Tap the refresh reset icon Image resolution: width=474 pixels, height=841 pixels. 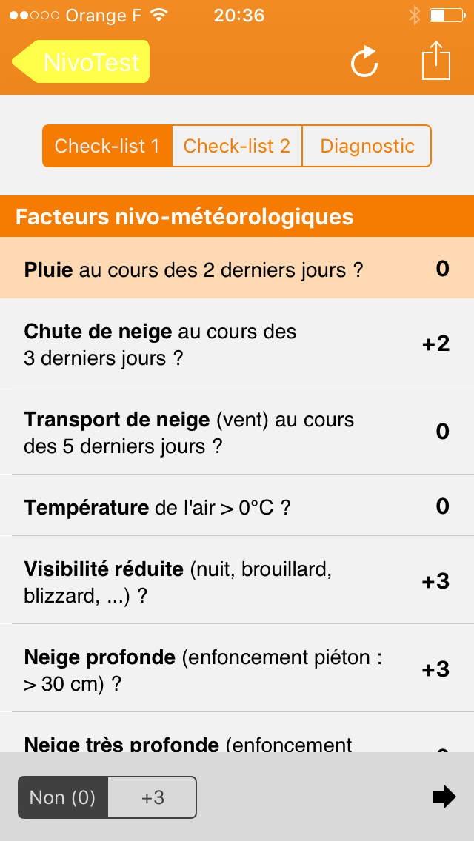click(364, 61)
